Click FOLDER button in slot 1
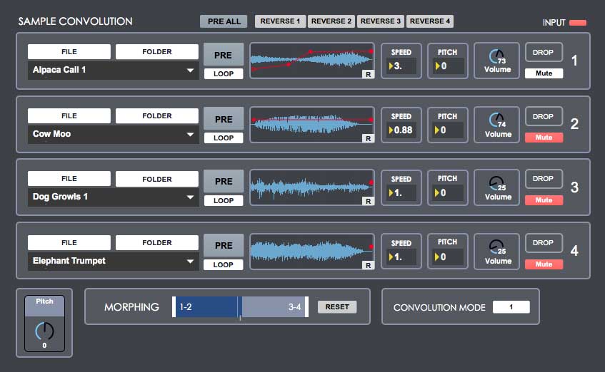Viewport: 605px width, 372px height. click(x=157, y=51)
